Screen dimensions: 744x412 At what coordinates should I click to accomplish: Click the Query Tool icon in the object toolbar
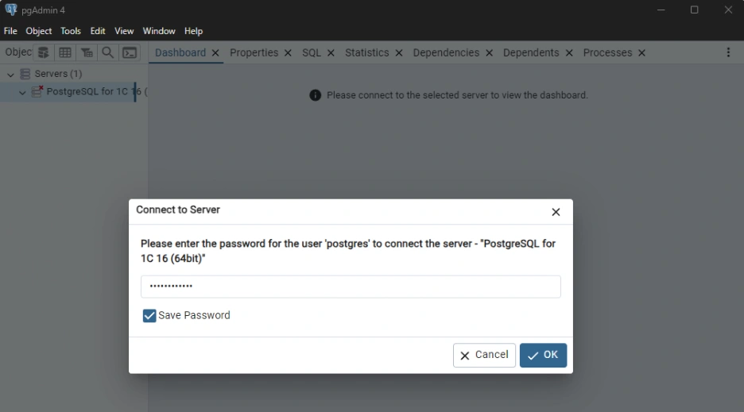point(44,52)
